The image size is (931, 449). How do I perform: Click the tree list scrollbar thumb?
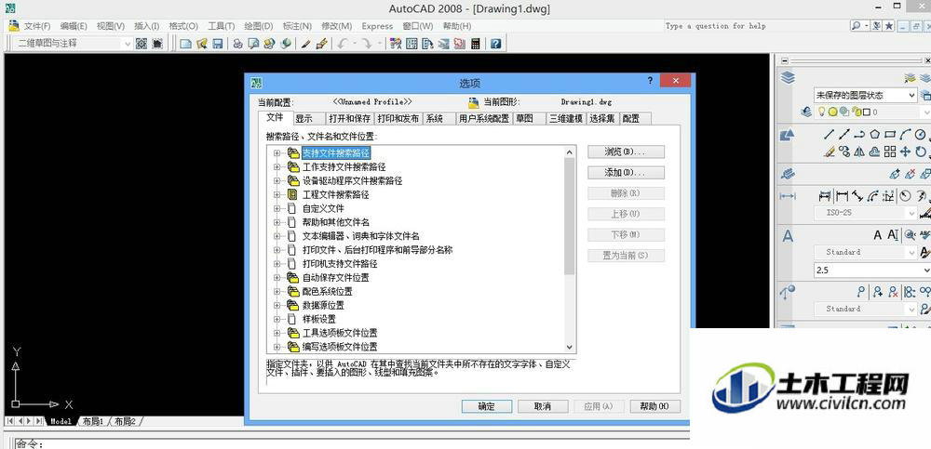point(570,217)
